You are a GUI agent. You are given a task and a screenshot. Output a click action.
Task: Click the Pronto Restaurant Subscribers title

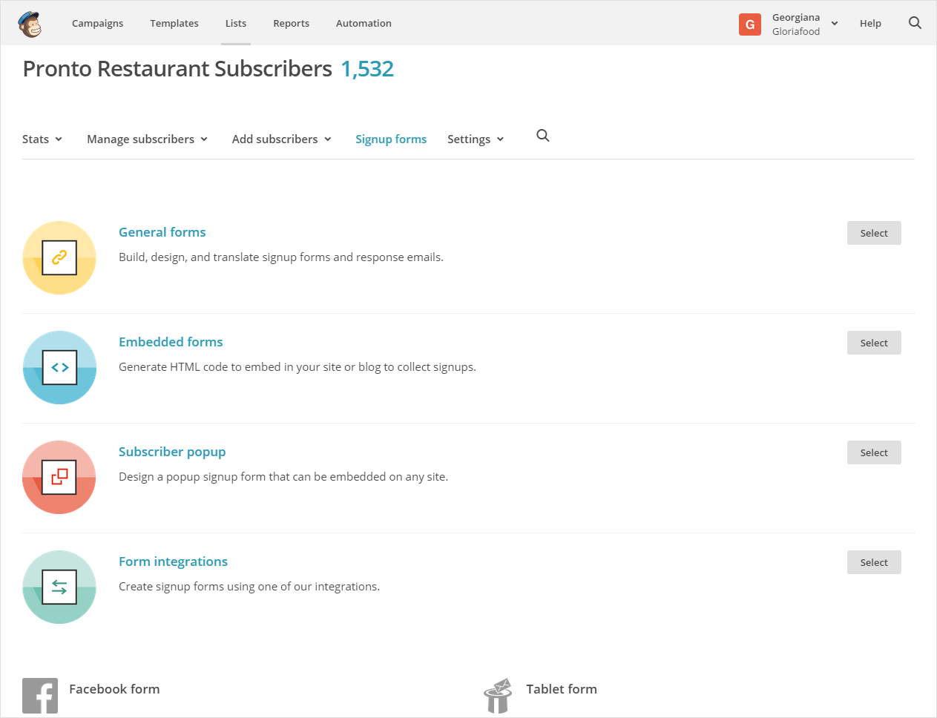pyautogui.click(x=177, y=69)
